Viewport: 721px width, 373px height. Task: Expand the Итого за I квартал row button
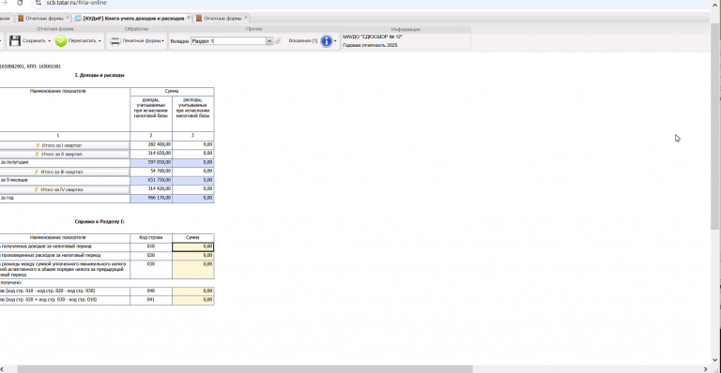[x=64, y=145]
